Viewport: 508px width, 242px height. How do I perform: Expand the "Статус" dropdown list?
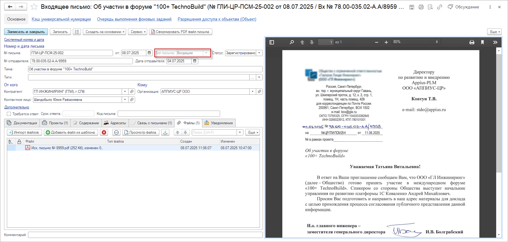259,53
